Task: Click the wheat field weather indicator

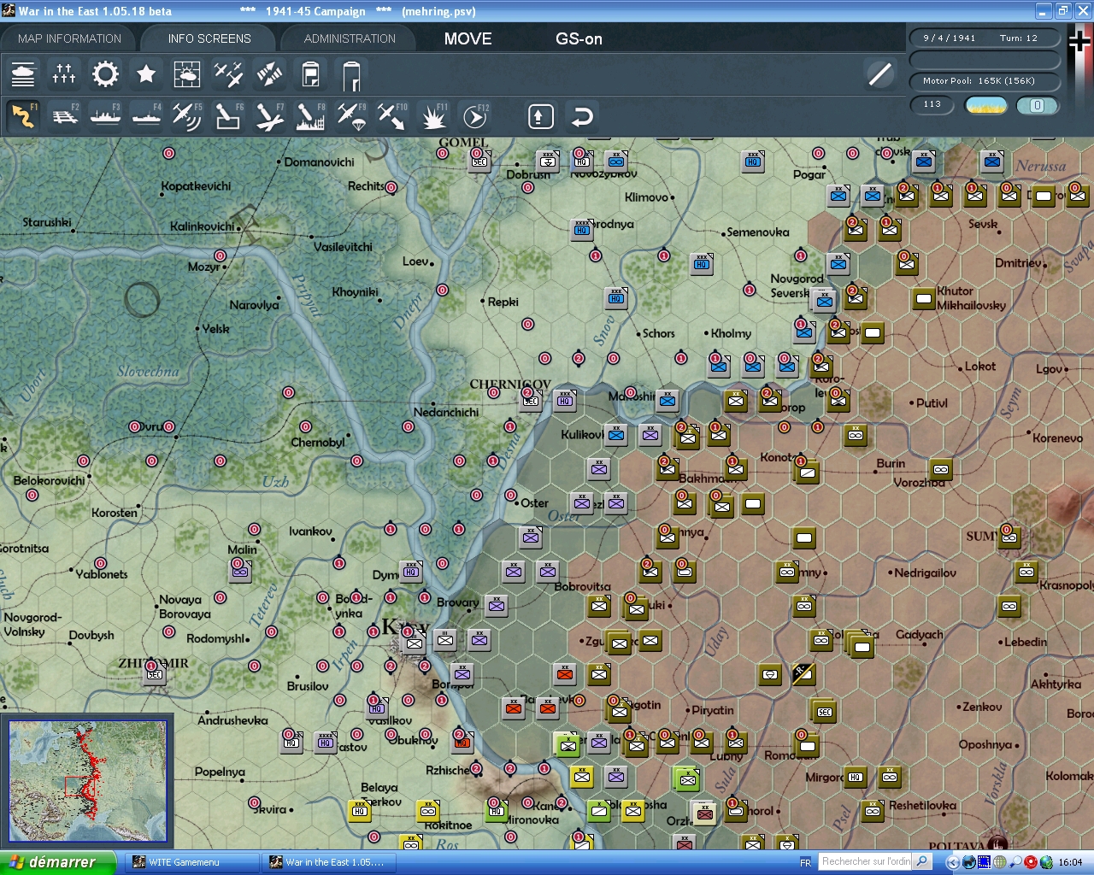Action: (x=986, y=105)
